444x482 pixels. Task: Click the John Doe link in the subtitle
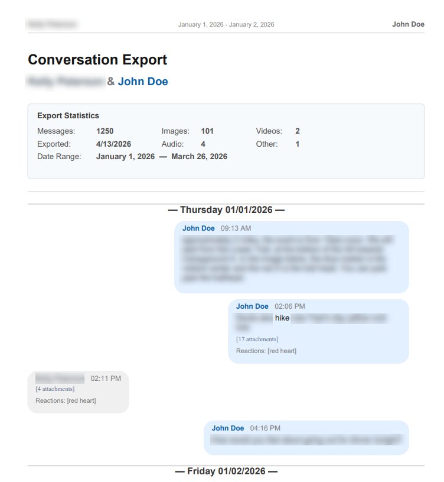coord(143,82)
